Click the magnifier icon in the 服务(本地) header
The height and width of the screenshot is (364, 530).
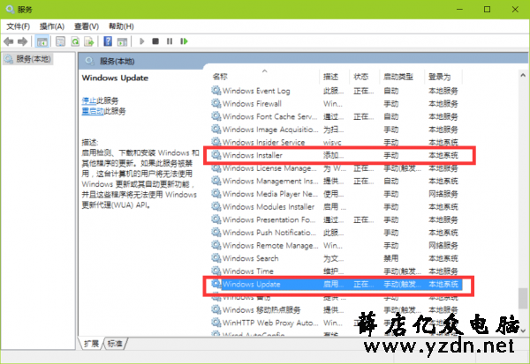[x=89, y=61]
